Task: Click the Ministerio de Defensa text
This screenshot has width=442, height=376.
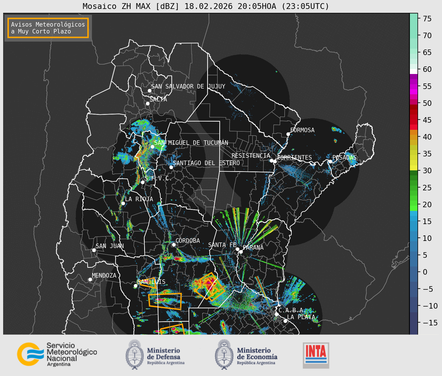Action: click(x=166, y=356)
